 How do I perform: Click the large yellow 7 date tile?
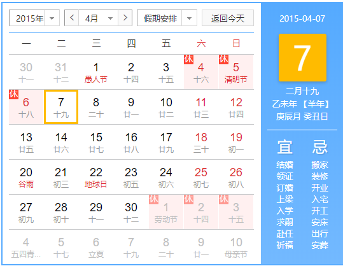click(x=302, y=57)
